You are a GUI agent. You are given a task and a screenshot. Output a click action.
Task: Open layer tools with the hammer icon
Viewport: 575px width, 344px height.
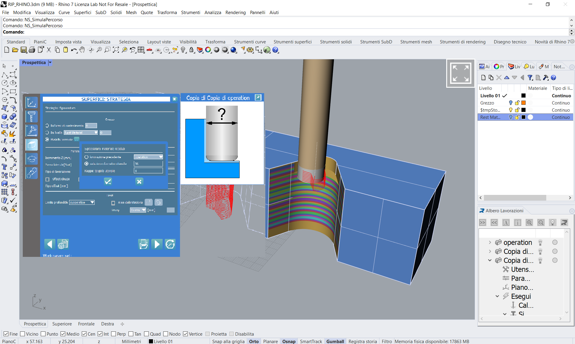point(546,78)
